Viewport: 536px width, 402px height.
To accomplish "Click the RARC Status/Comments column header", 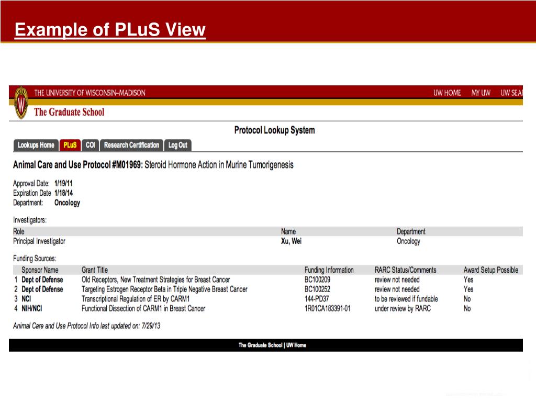I will [x=405, y=270].
